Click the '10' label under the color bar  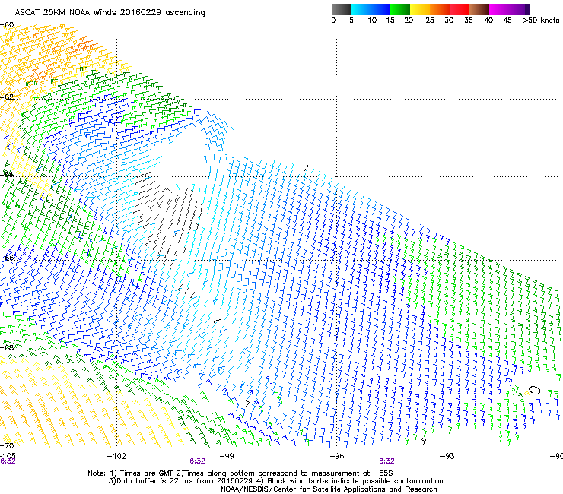372,20
